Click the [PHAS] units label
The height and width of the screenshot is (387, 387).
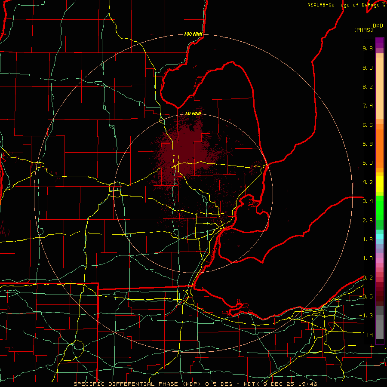(x=363, y=30)
